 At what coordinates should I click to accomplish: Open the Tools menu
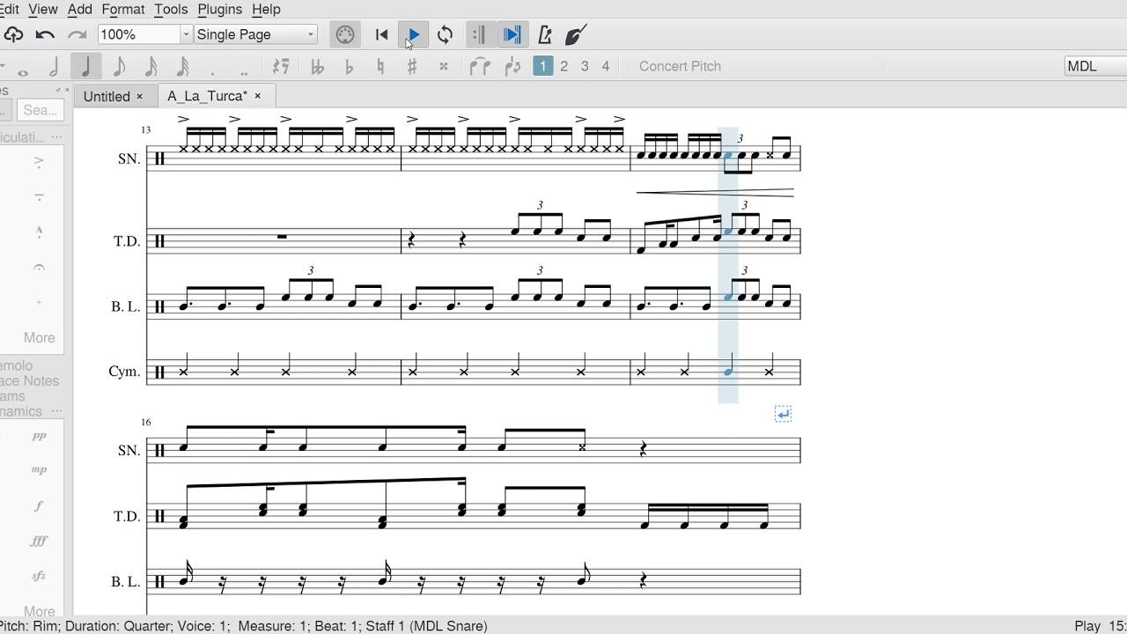(171, 9)
